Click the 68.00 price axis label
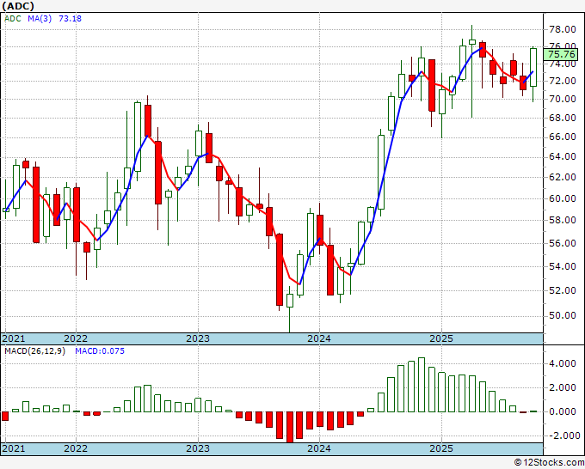This screenshot has height=469, width=585. [562, 118]
